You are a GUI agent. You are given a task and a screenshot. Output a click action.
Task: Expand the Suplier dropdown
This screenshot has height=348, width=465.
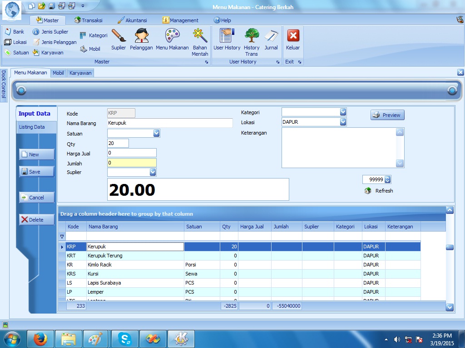pos(153,172)
